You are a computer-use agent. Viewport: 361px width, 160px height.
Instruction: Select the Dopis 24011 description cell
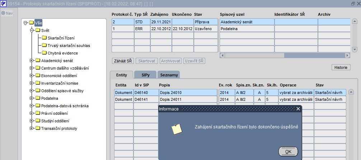[x=188, y=99]
